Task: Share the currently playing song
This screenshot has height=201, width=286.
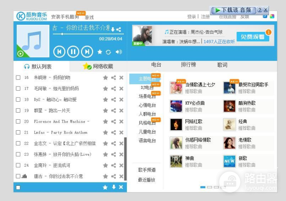Action: click(119, 29)
